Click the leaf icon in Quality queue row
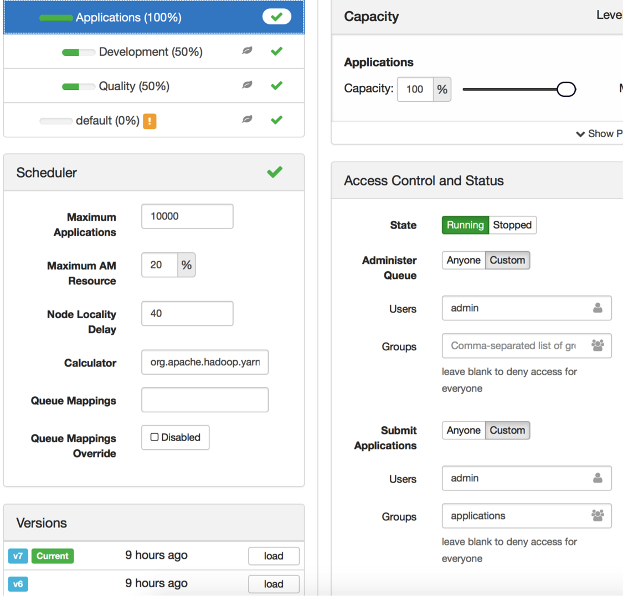This screenshot has width=623, height=596. [247, 85]
